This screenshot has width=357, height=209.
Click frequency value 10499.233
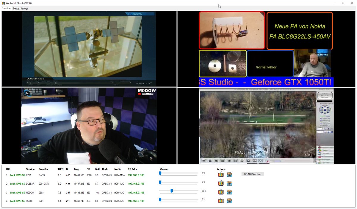79,192
